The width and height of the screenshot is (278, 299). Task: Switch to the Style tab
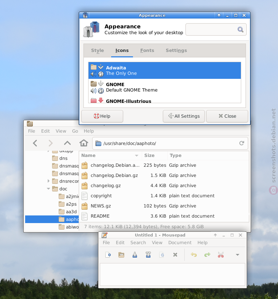(x=98, y=50)
